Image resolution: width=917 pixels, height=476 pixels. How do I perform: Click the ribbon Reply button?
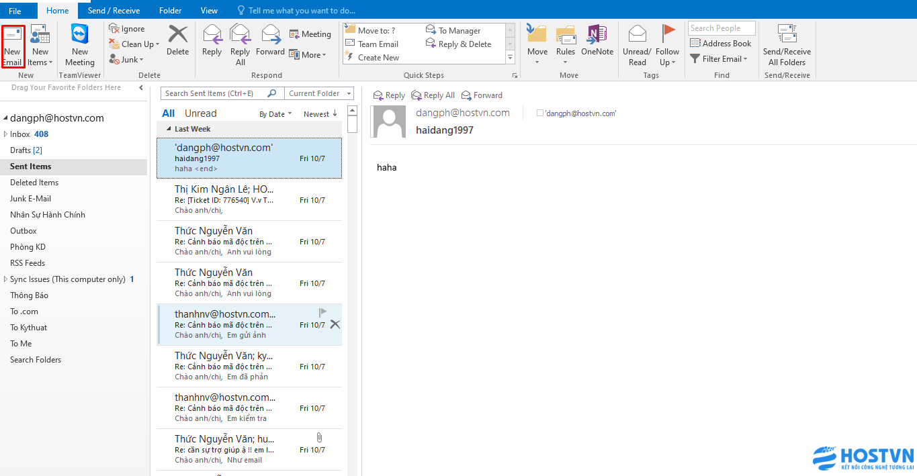[x=212, y=40]
